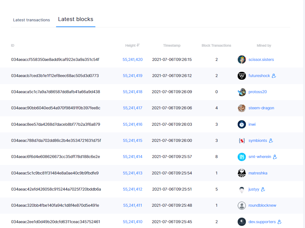Open justyy miner profile link

tap(254, 189)
